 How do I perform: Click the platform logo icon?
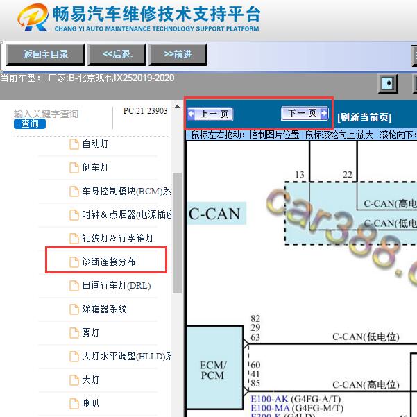coord(33,17)
